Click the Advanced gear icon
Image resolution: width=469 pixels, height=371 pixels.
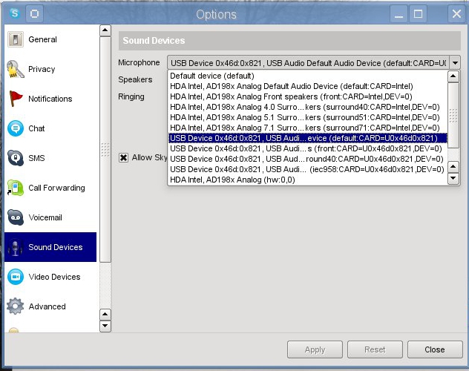(x=16, y=306)
